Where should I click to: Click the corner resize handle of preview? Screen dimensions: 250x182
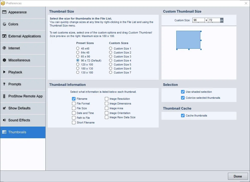(201, 49)
